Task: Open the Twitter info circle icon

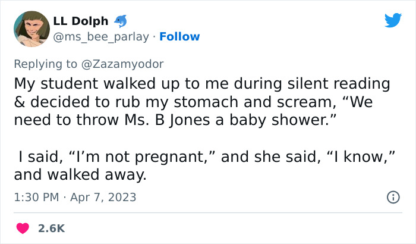Action: [x=393, y=197]
